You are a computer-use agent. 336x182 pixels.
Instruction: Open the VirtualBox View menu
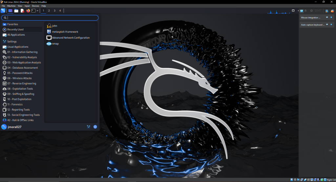pos(20,6)
